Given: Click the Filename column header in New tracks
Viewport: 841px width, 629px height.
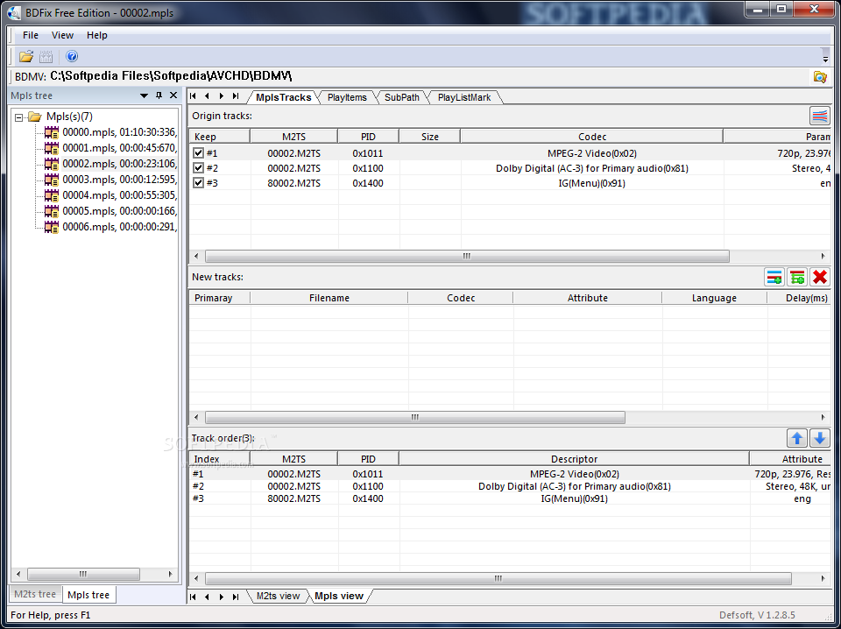Looking at the screenshot, I should (x=329, y=298).
